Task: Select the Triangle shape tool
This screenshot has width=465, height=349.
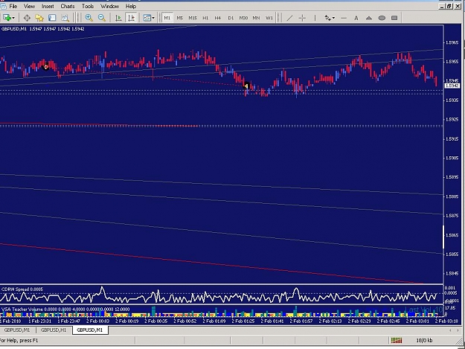Action: tap(369, 18)
